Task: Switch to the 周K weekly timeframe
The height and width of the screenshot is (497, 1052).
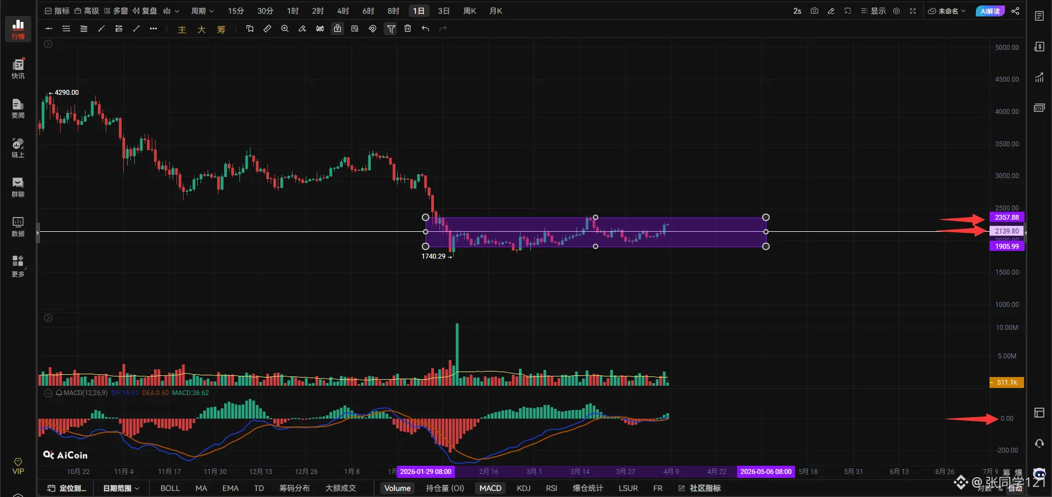Action: pos(470,11)
